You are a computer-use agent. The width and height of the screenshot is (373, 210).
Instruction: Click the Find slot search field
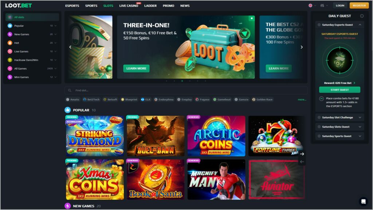[x=186, y=90]
